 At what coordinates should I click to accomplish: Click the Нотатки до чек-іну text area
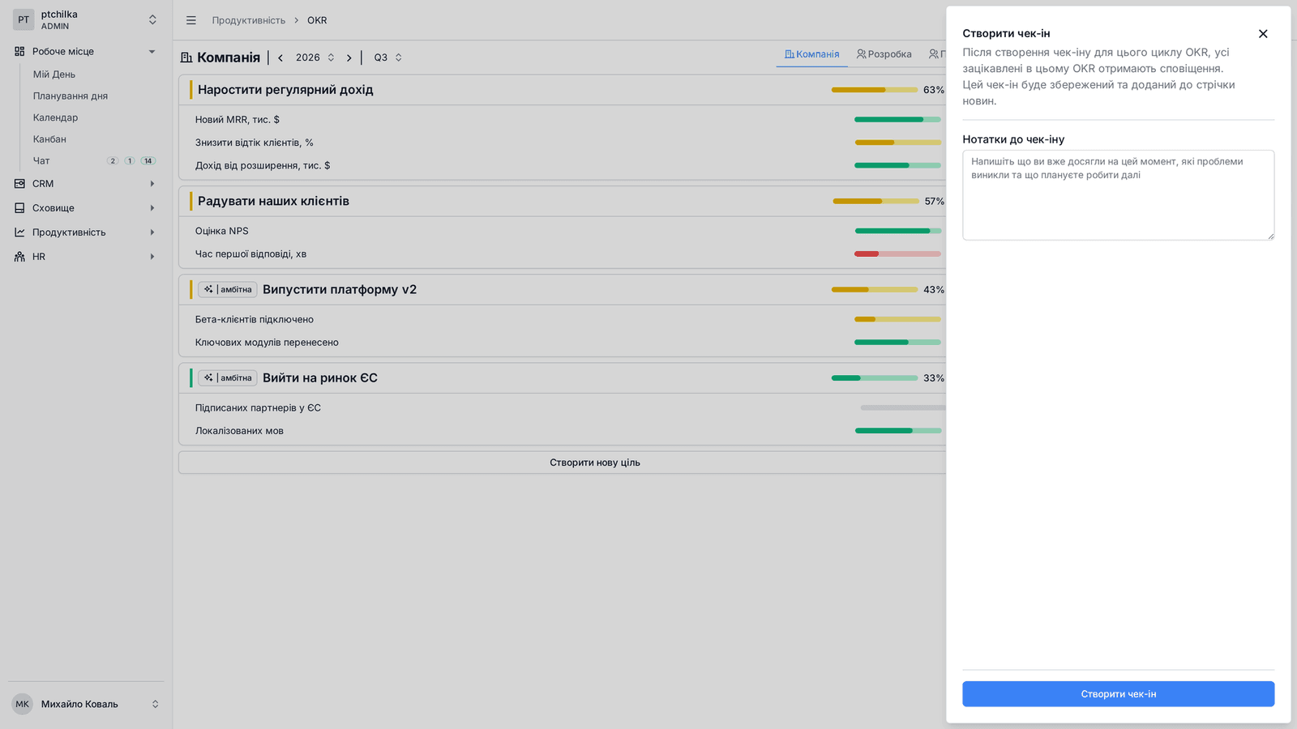(x=1118, y=195)
